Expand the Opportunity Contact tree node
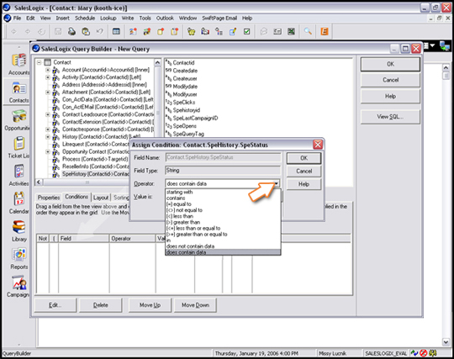The image size is (454, 359). [x=48, y=151]
